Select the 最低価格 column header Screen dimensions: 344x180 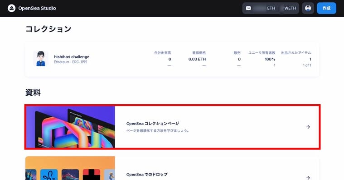pos(199,53)
